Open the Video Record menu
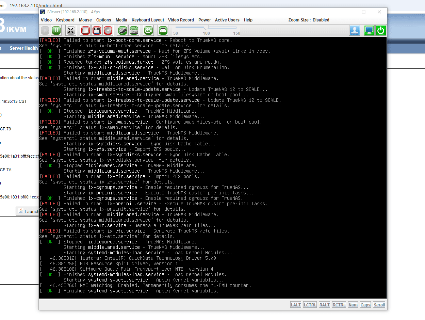This screenshot has height=320, width=425. click(181, 20)
